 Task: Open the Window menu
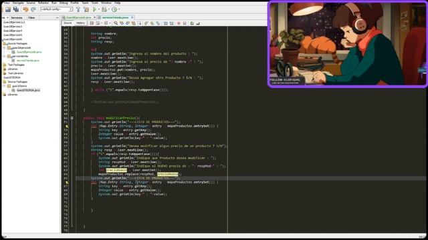click(x=106, y=3)
